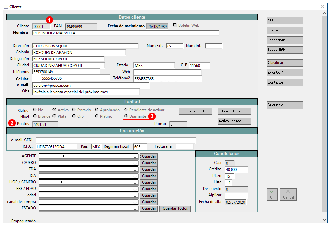
Task: Click the Facturar a: input field
Action: coord(185,147)
